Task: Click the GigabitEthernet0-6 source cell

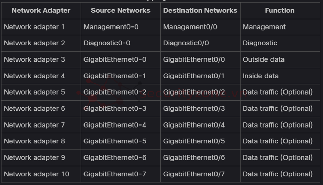Action: pyautogui.click(x=115, y=157)
